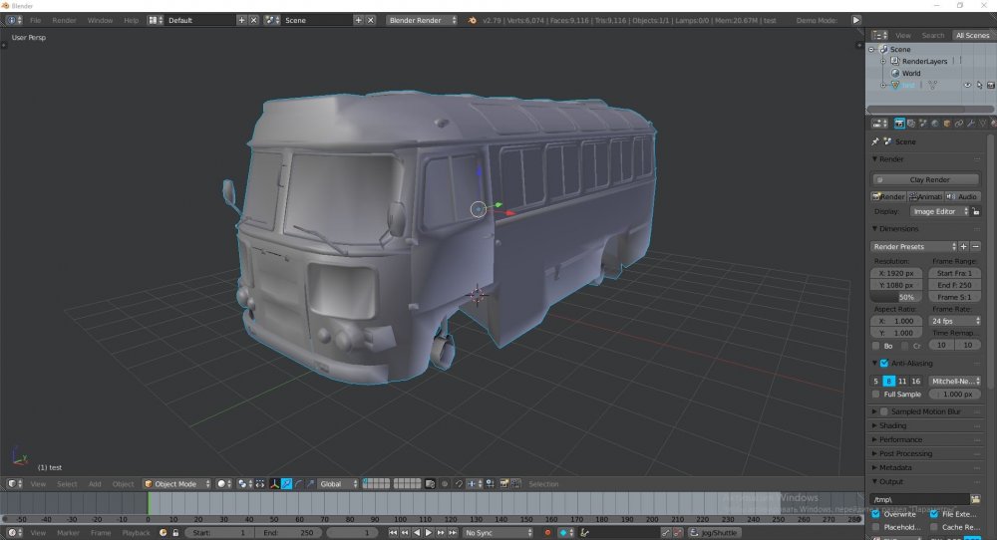Uncheck the Overwrite output option

(x=876, y=514)
